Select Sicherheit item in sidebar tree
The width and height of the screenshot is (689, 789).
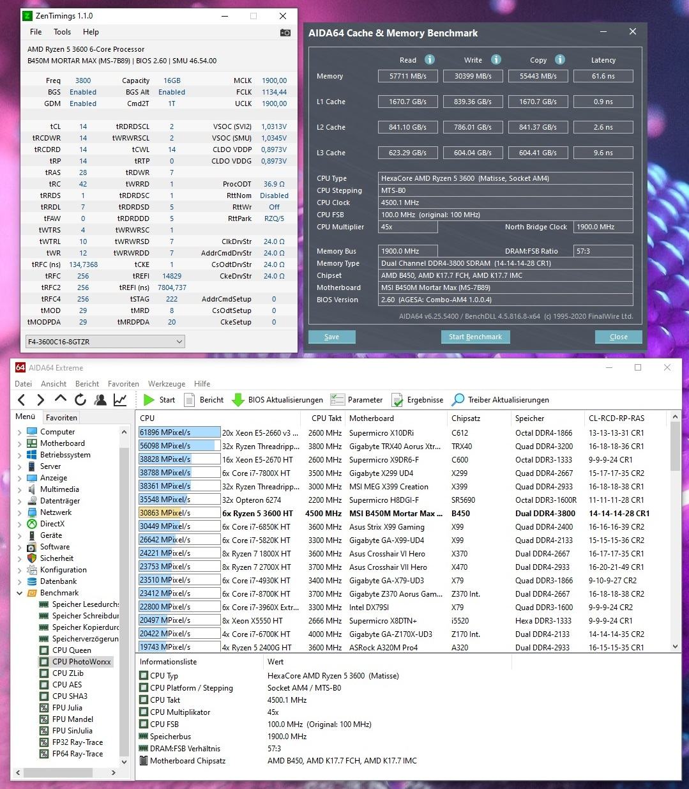pos(56,558)
